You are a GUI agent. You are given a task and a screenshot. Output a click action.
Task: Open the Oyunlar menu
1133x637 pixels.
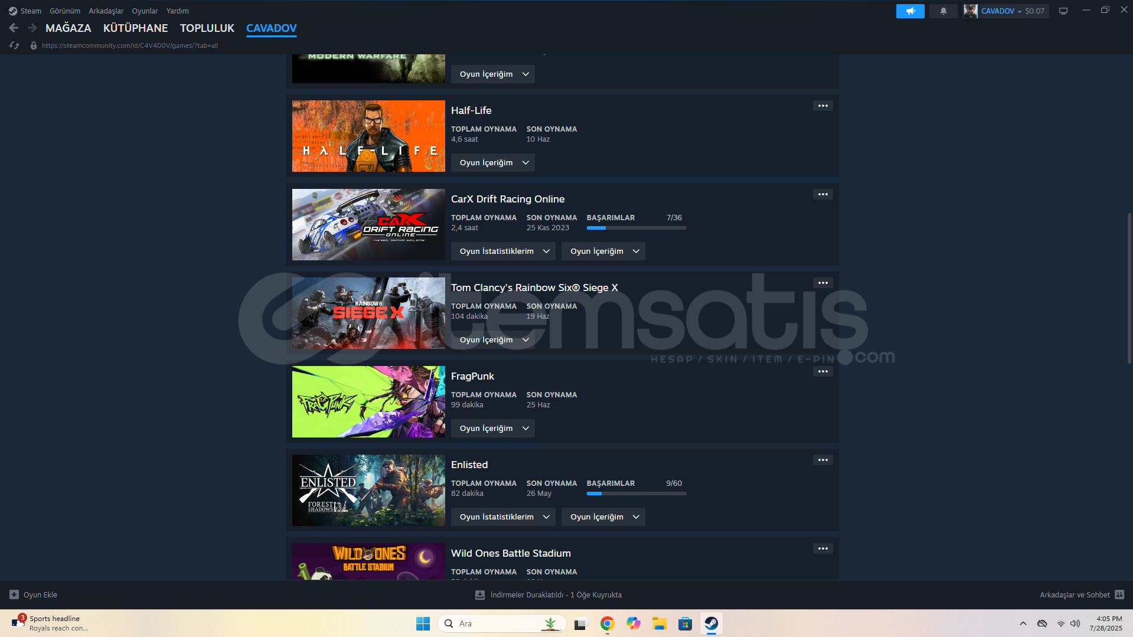tap(145, 11)
